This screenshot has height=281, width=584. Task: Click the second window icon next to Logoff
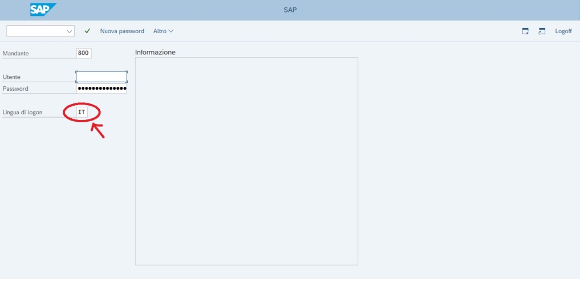tap(542, 31)
